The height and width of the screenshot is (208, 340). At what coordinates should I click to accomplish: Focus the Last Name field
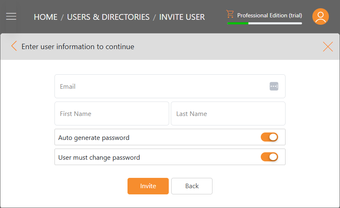pyautogui.click(x=228, y=113)
